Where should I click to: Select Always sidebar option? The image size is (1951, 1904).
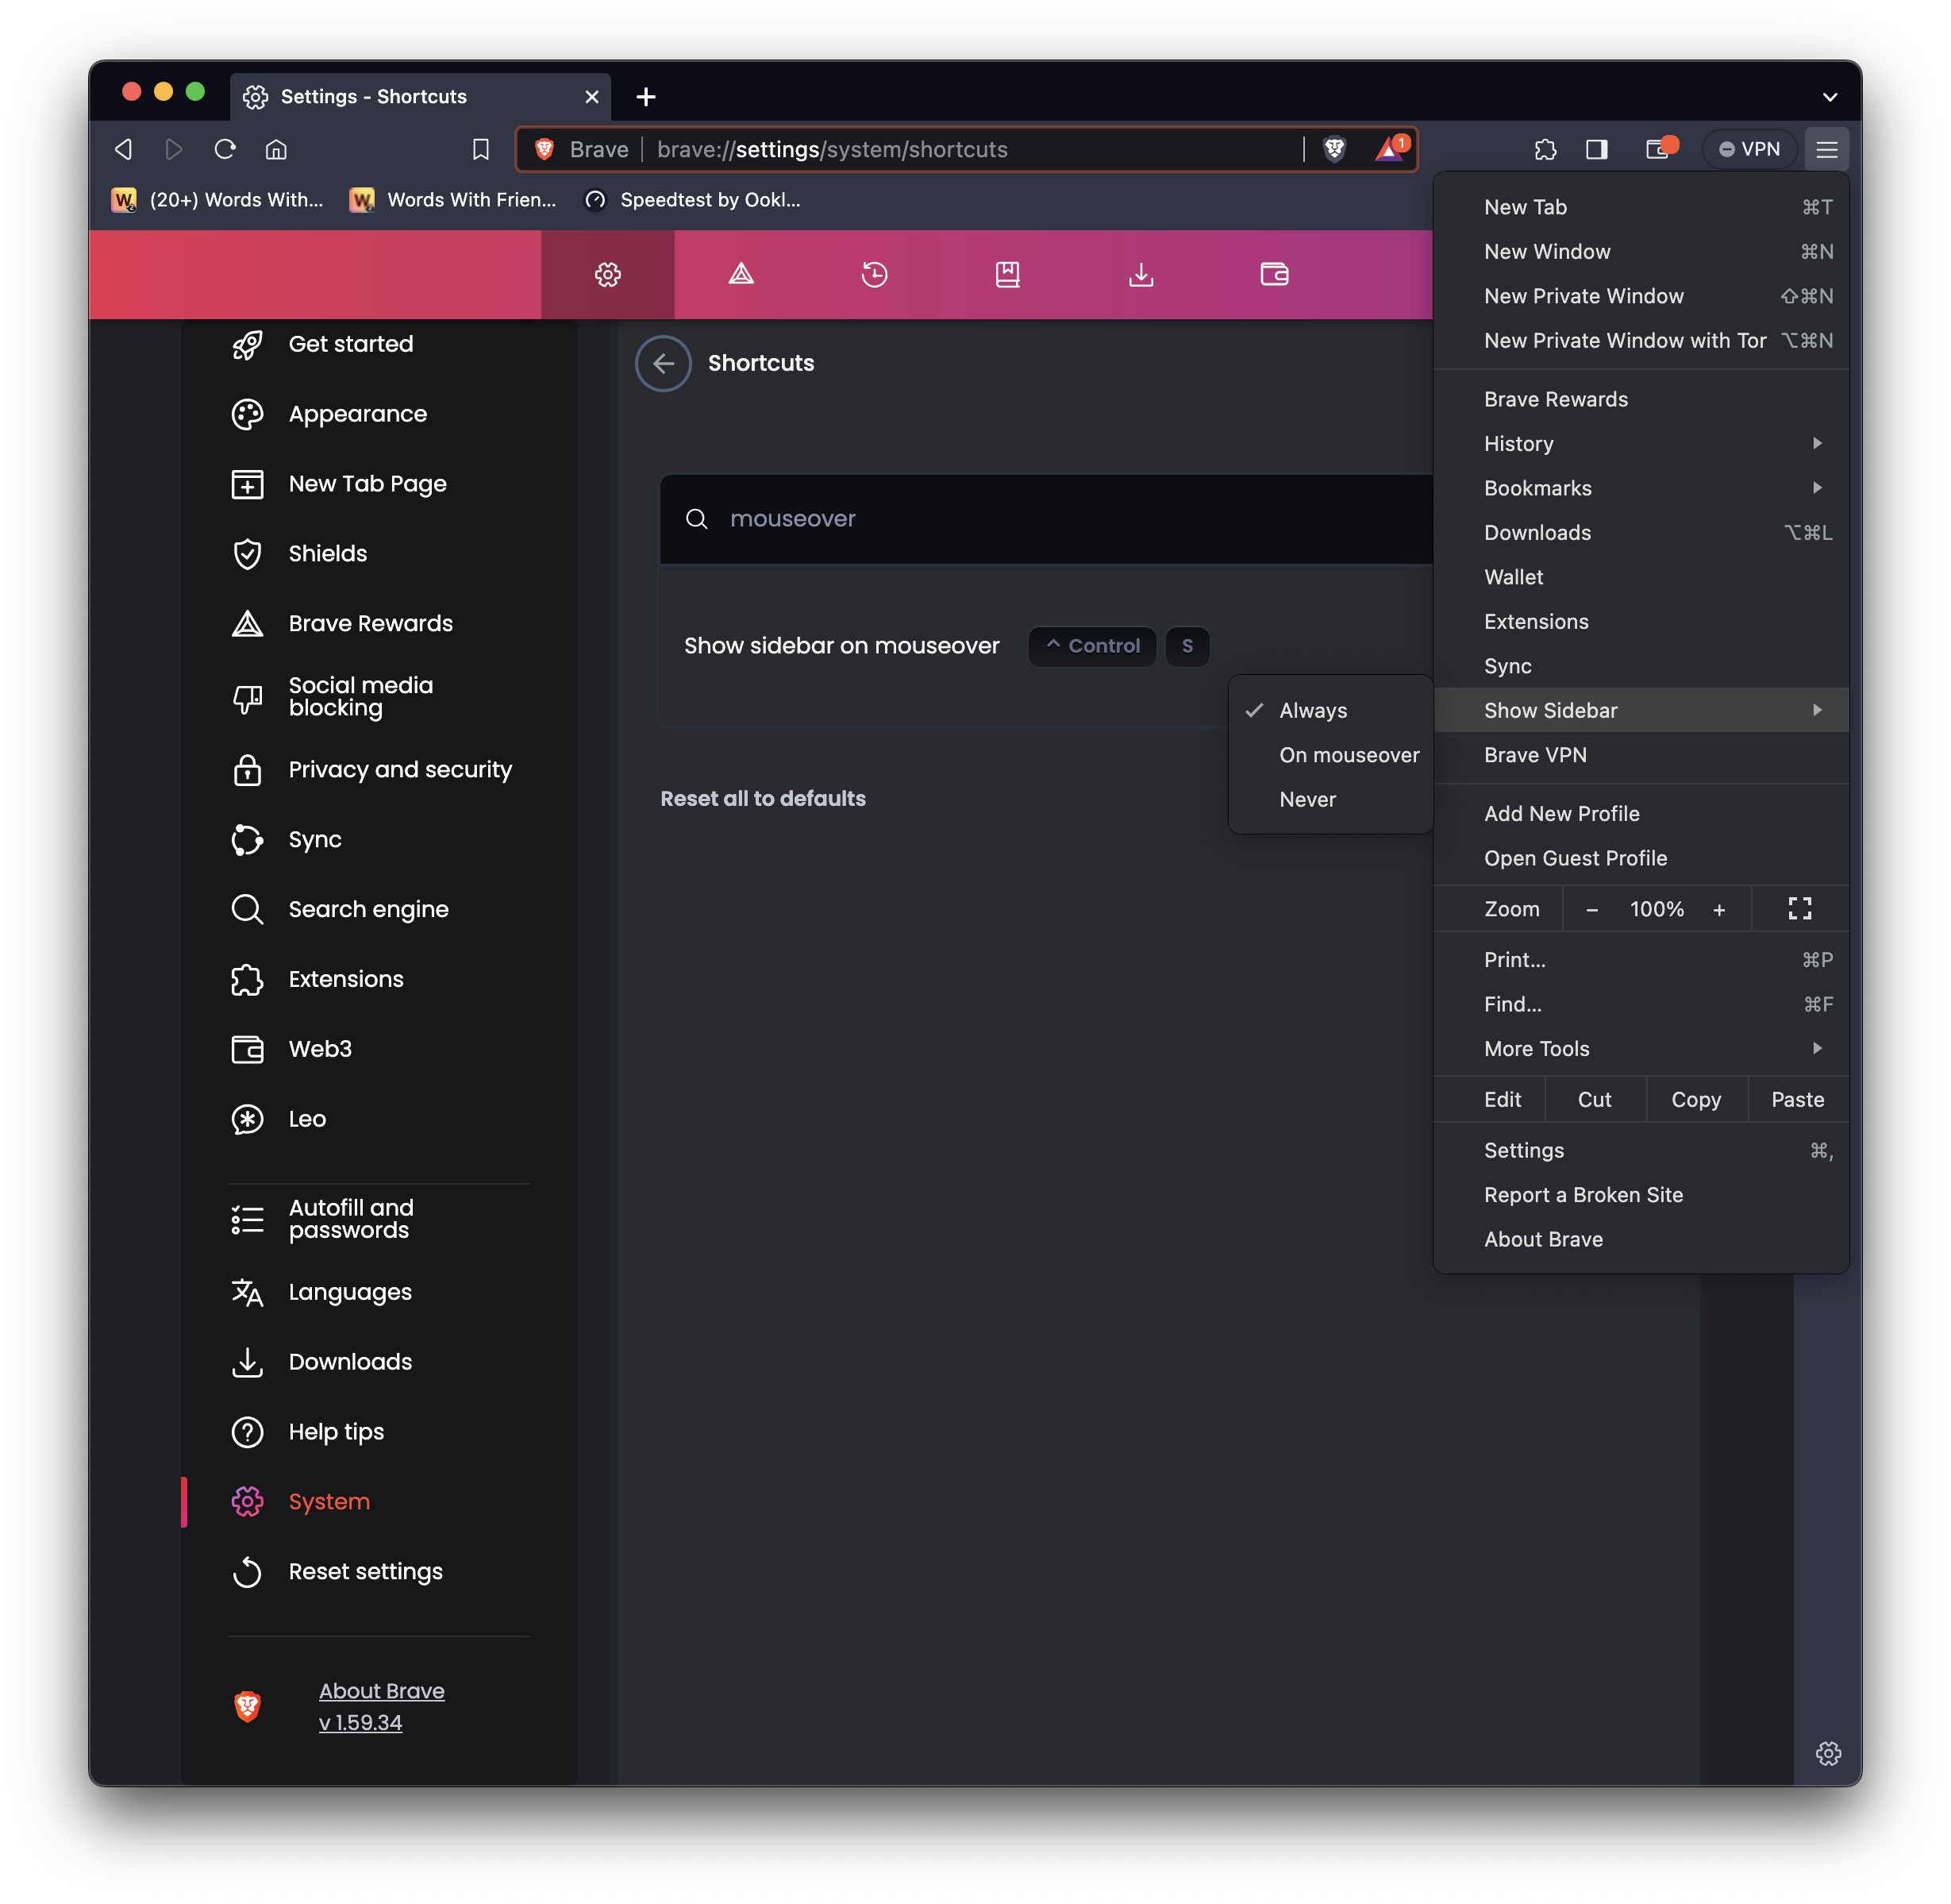point(1331,710)
